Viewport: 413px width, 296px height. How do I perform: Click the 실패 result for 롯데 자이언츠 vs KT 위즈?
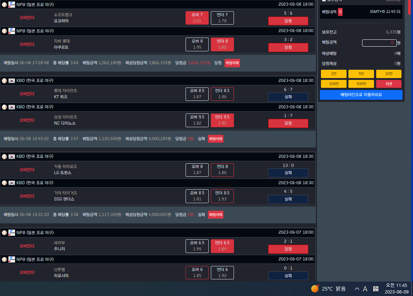click(x=288, y=97)
